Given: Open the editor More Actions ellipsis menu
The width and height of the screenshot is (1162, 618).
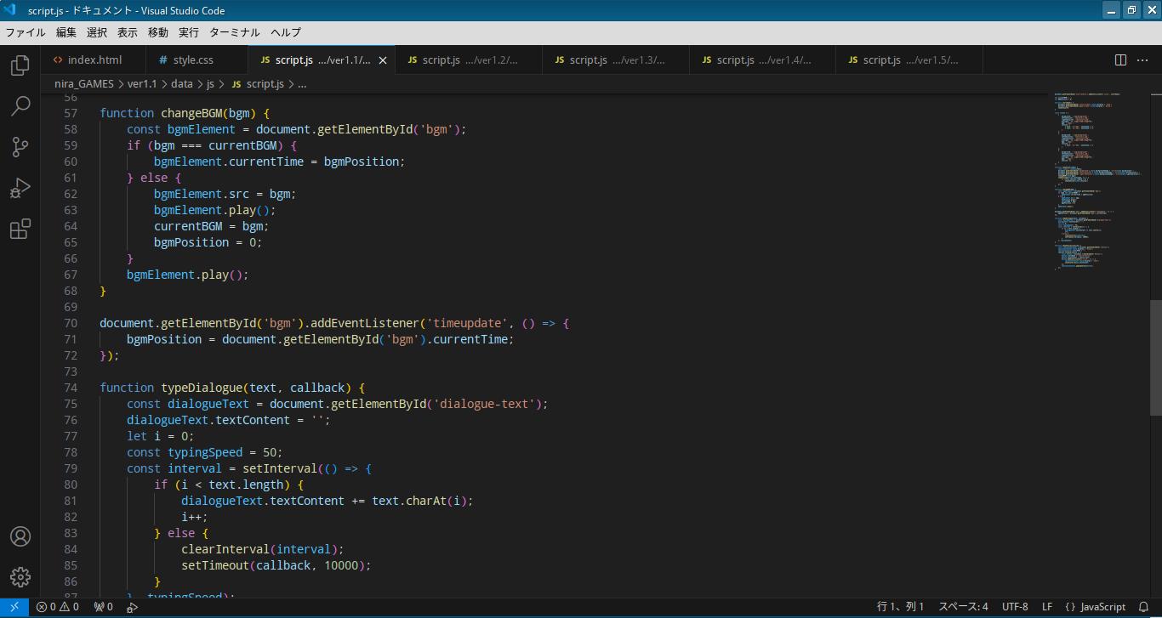Looking at the screenshot, I should pyautogui.click(x=1142, y=60).
